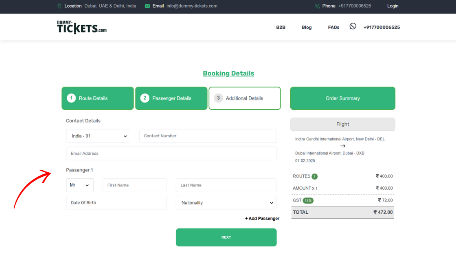Click the green routes count badge
This screenshot has height=256, width=456.
[314, 176]
